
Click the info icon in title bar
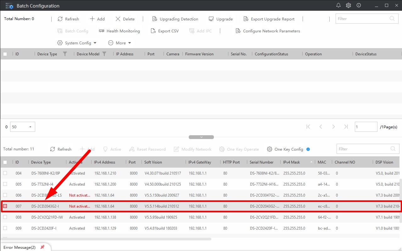point(359,5)
